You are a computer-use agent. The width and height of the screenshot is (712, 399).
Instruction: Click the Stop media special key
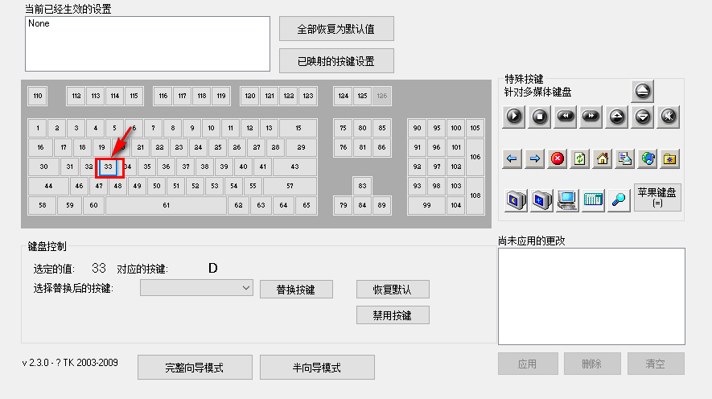540,117
